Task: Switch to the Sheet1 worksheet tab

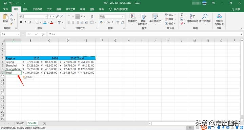Action: [20, 123]
